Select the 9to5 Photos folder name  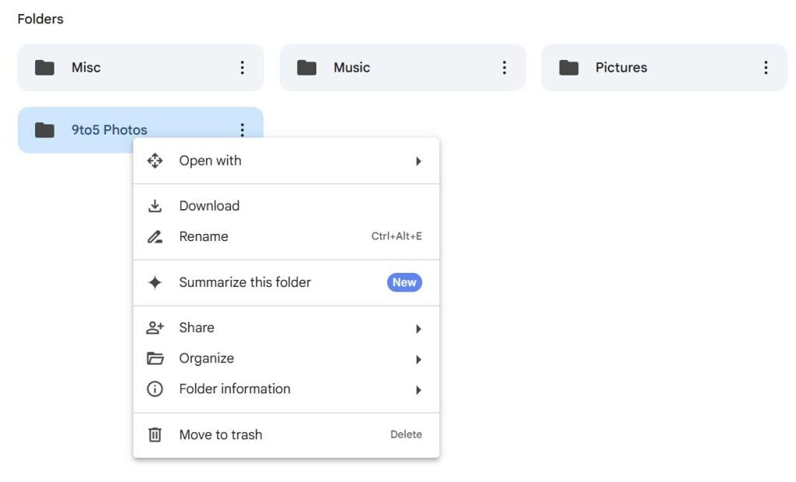click(x=109, y=130)
